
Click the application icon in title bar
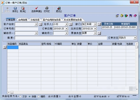(3, 3)
